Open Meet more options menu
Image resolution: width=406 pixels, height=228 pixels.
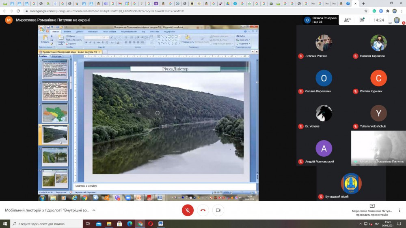point(400,210)
